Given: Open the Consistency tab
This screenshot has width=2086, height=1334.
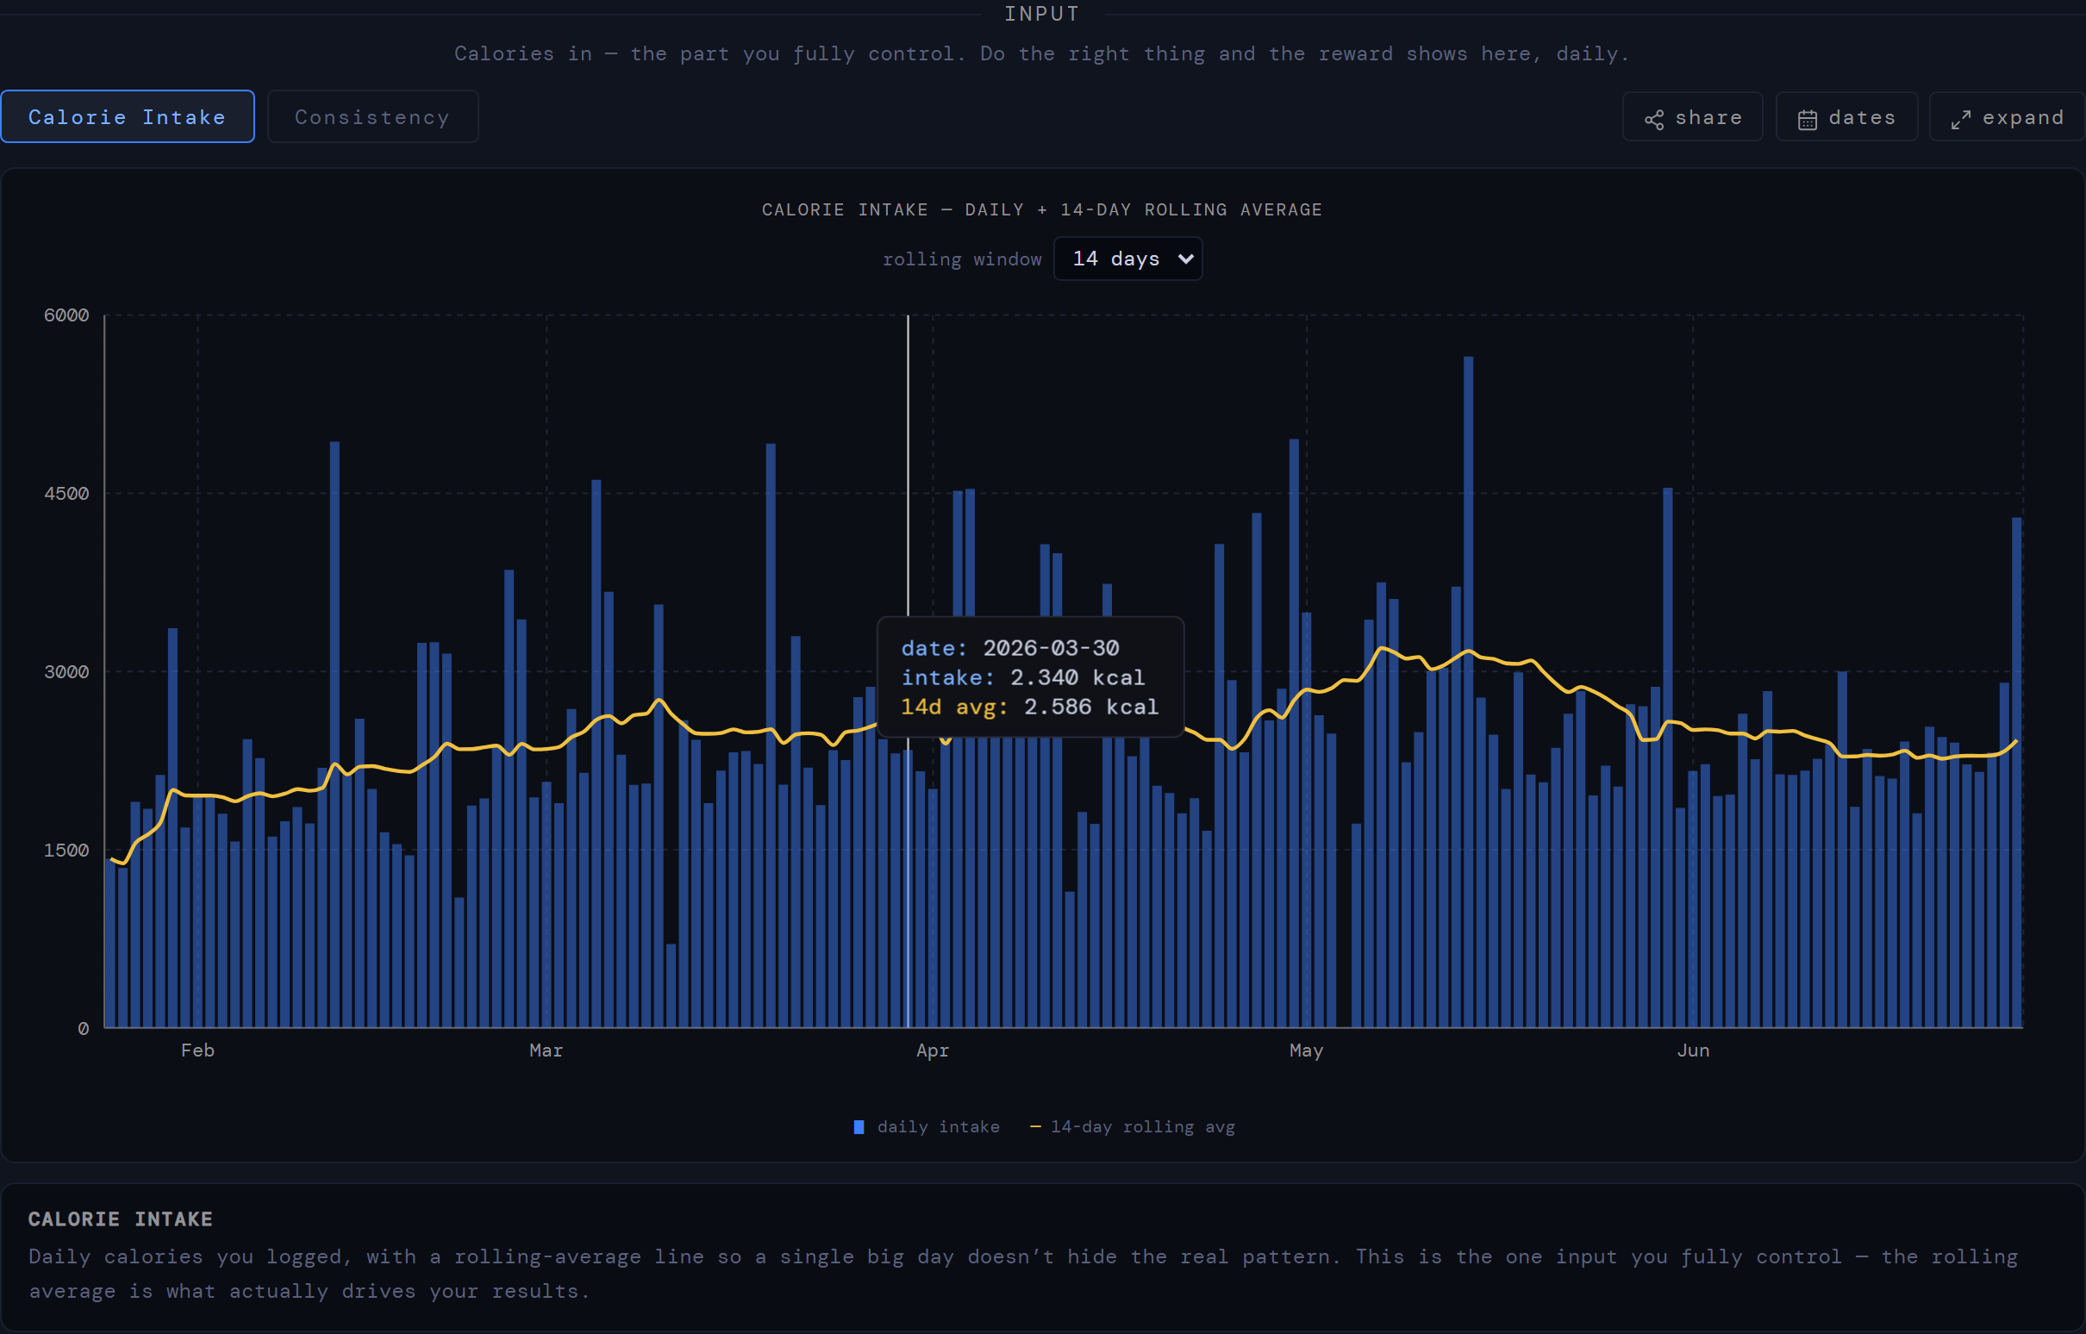Looking at the screenshot, I should pyautogui.click(x=372, y=117).
